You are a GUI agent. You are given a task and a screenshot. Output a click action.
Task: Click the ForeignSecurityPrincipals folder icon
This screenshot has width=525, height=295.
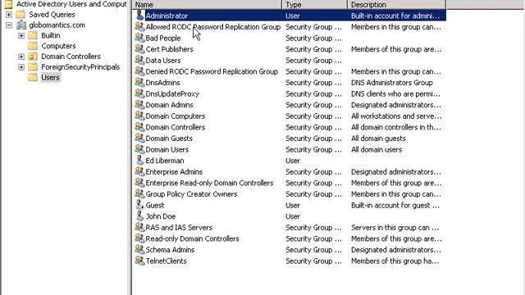(x=33, y=67)
